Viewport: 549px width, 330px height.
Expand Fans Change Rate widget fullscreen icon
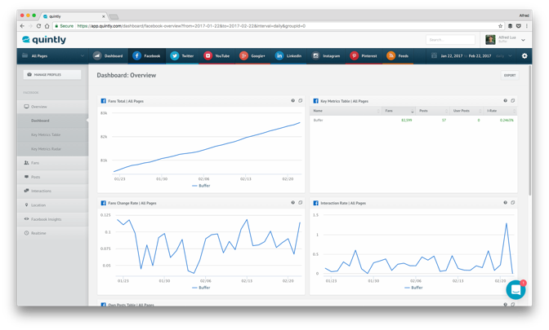[x=300, y=203]
